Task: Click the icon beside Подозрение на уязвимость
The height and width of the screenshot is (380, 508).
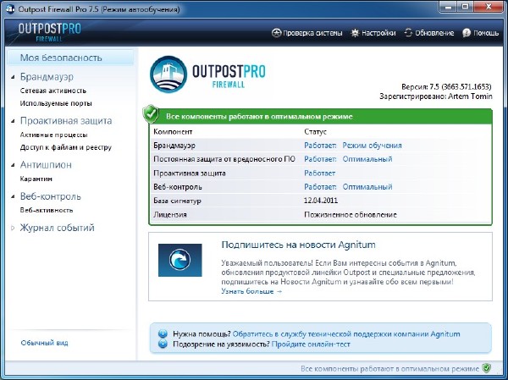Action: 163,345
